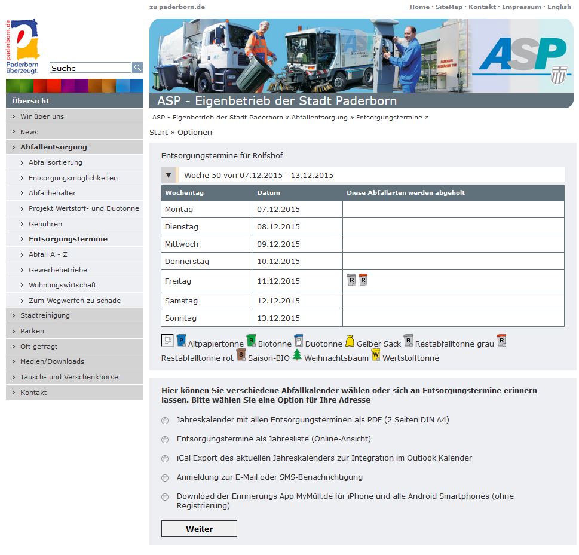Open Abfallsortierung in sidebar
The height and width of the screenshot is (555, 579).
click(x=56, y=162)
